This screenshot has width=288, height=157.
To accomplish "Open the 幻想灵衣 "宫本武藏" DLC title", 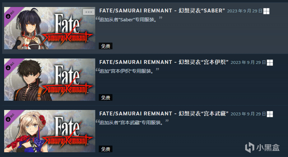I will (164, 113).
